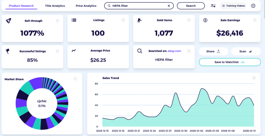Open the Price Analytics tab
The image size is (265, 136).
click(86, 6)
